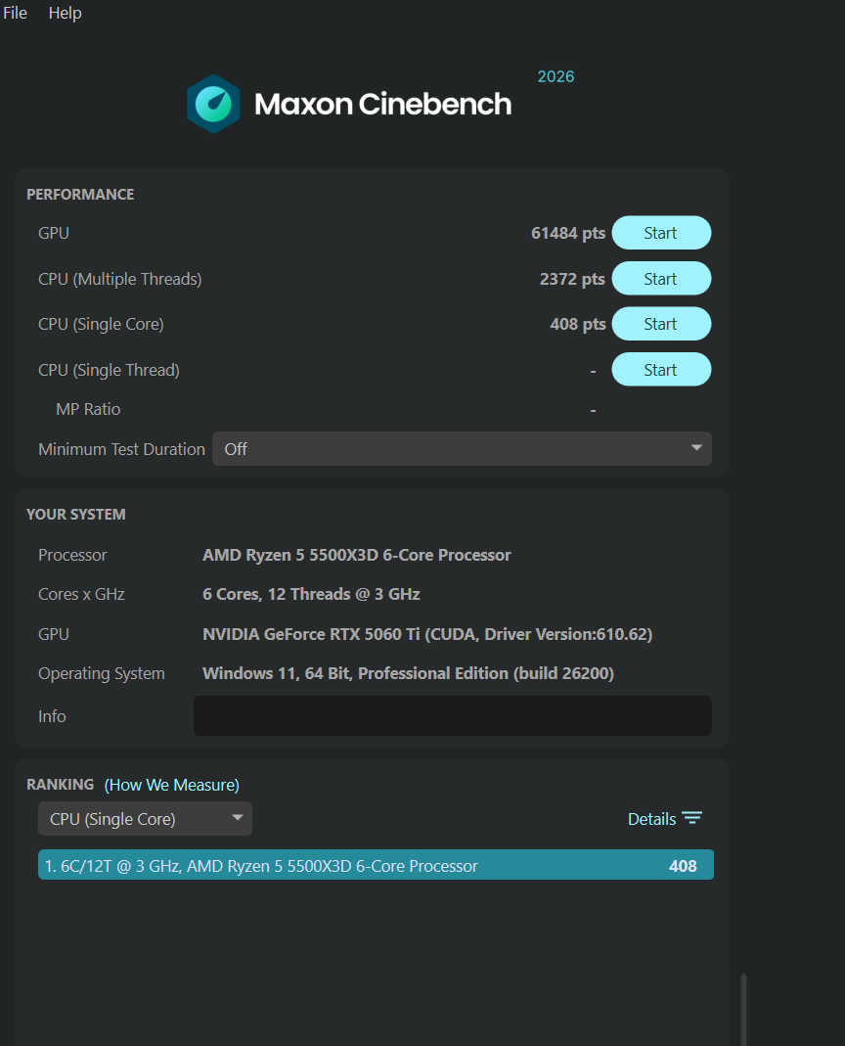Open the File menu

(x=15, y=13)
